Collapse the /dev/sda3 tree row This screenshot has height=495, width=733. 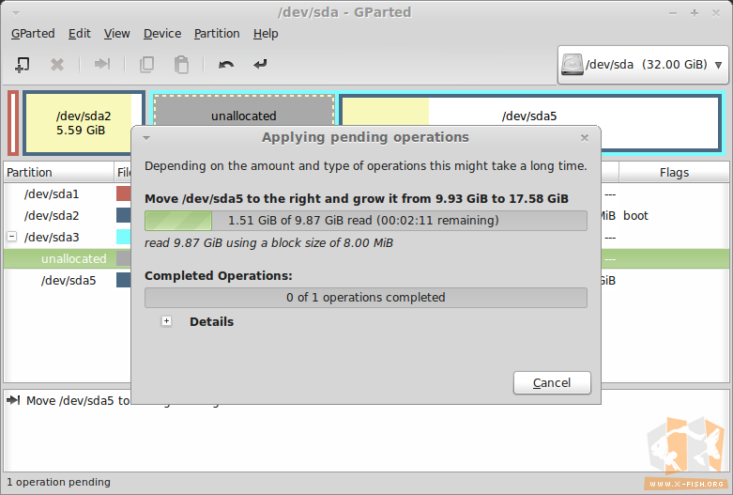click(x=11, y=237)
